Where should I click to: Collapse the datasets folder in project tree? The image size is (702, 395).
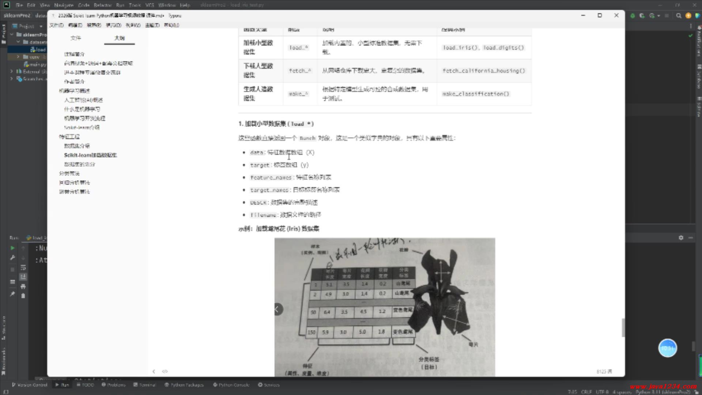[18, 42]
